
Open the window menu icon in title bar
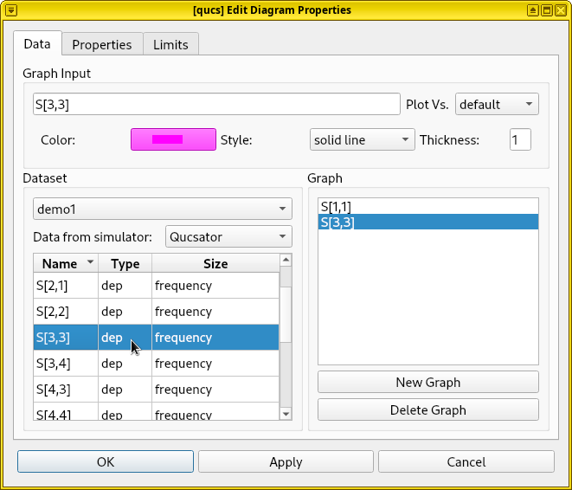click(x=11, y=10)
